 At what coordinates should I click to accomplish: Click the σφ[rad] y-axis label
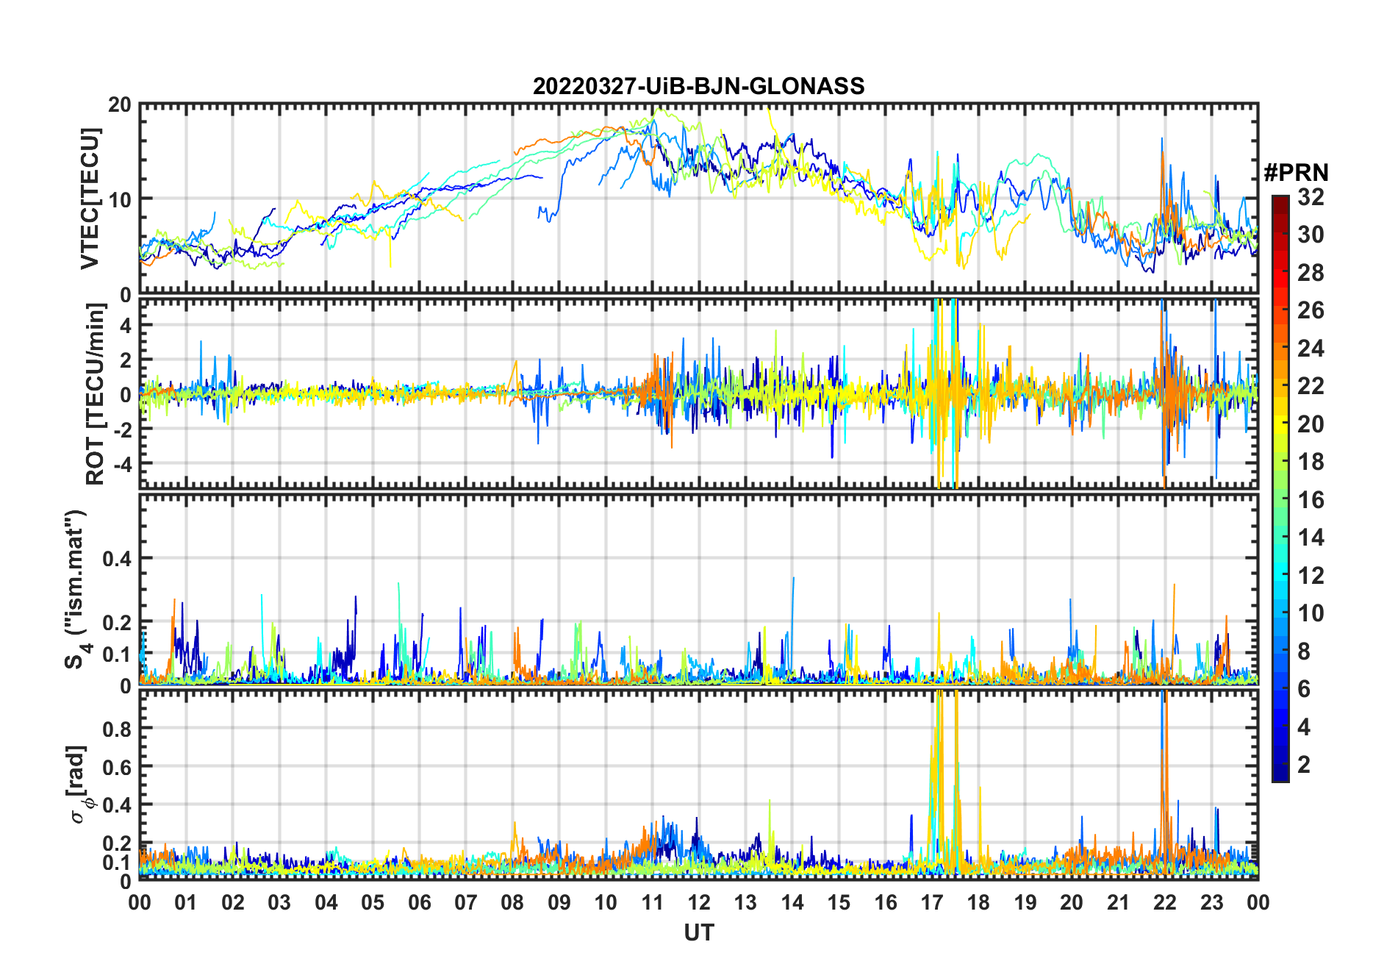click(79, 784)
